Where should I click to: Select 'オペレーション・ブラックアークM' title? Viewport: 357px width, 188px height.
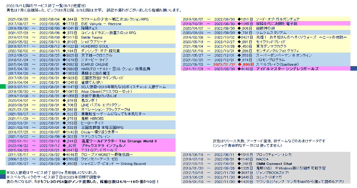point(105,109)
